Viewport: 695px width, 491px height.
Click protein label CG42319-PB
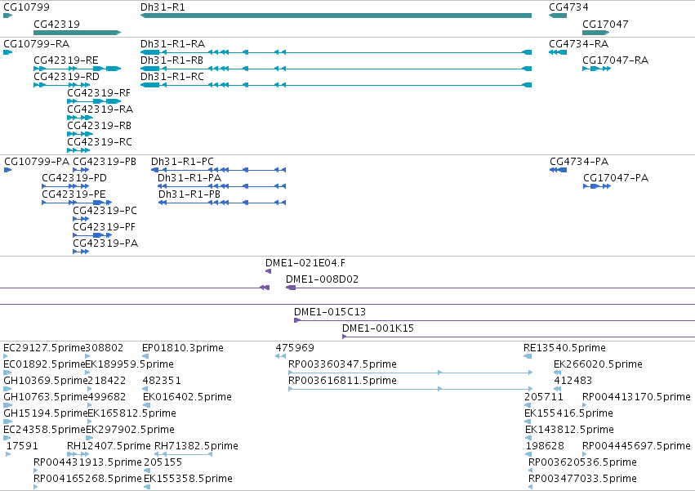coord(105,162)
